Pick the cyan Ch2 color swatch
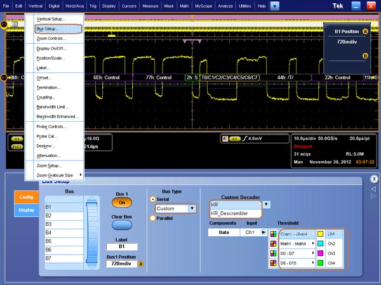The height and width of the screenshot is (285, 381). coord(320,243)
